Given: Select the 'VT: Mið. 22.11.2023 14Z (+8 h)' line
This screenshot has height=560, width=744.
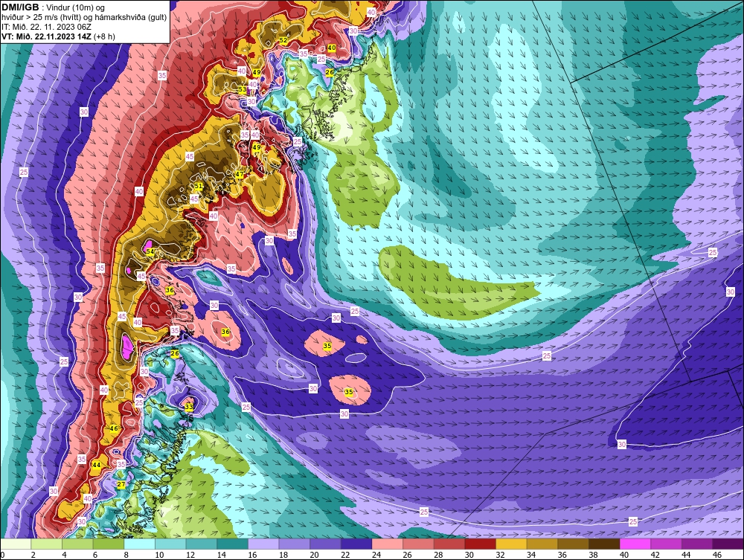Looking at the screenshot, I should pyautogui.click(x=58, y=36).
